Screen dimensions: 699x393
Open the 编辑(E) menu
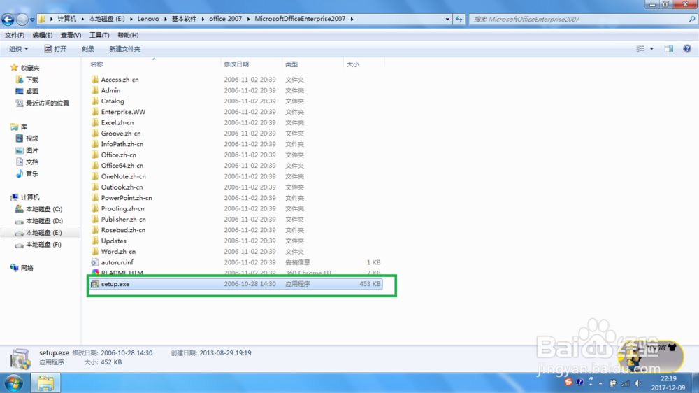pos(43,35)
